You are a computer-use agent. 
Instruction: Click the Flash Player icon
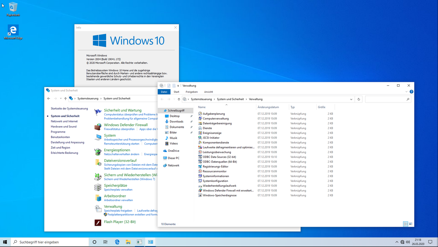[98, 223]
